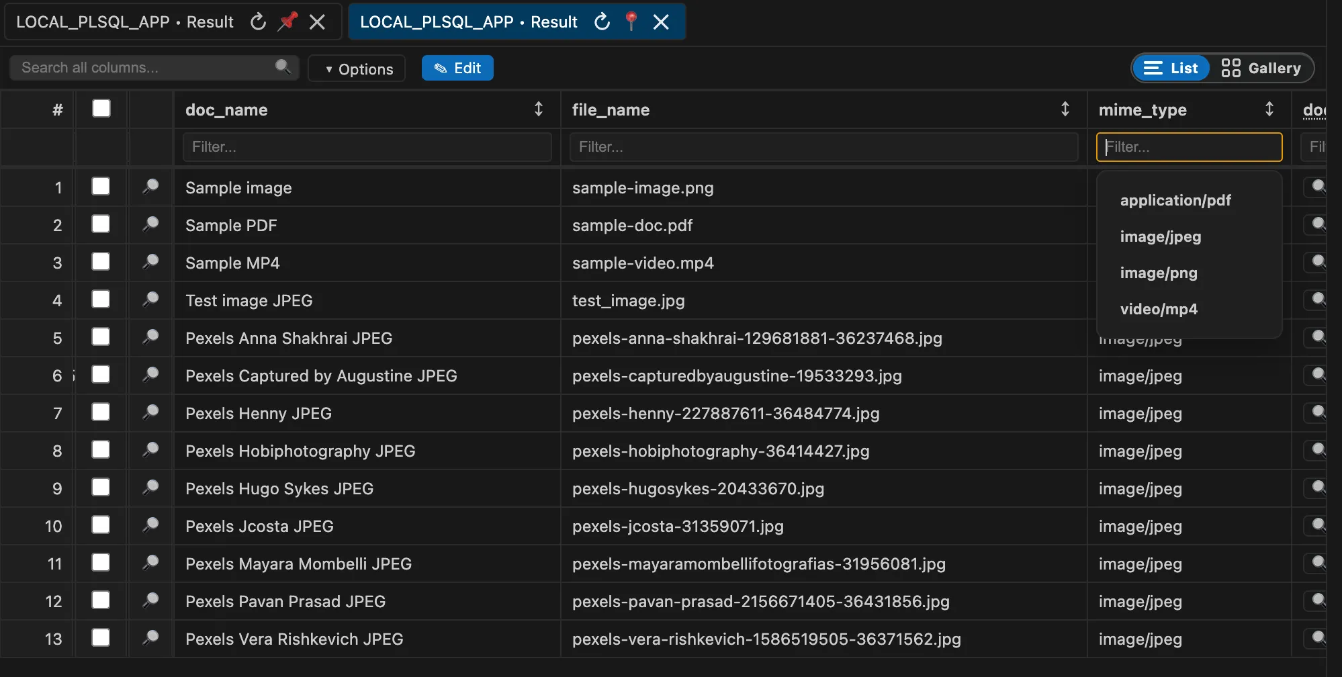
Task: Pin the active LOCAL_PLSQL_APP Result tab
Action: pos(631,21)
